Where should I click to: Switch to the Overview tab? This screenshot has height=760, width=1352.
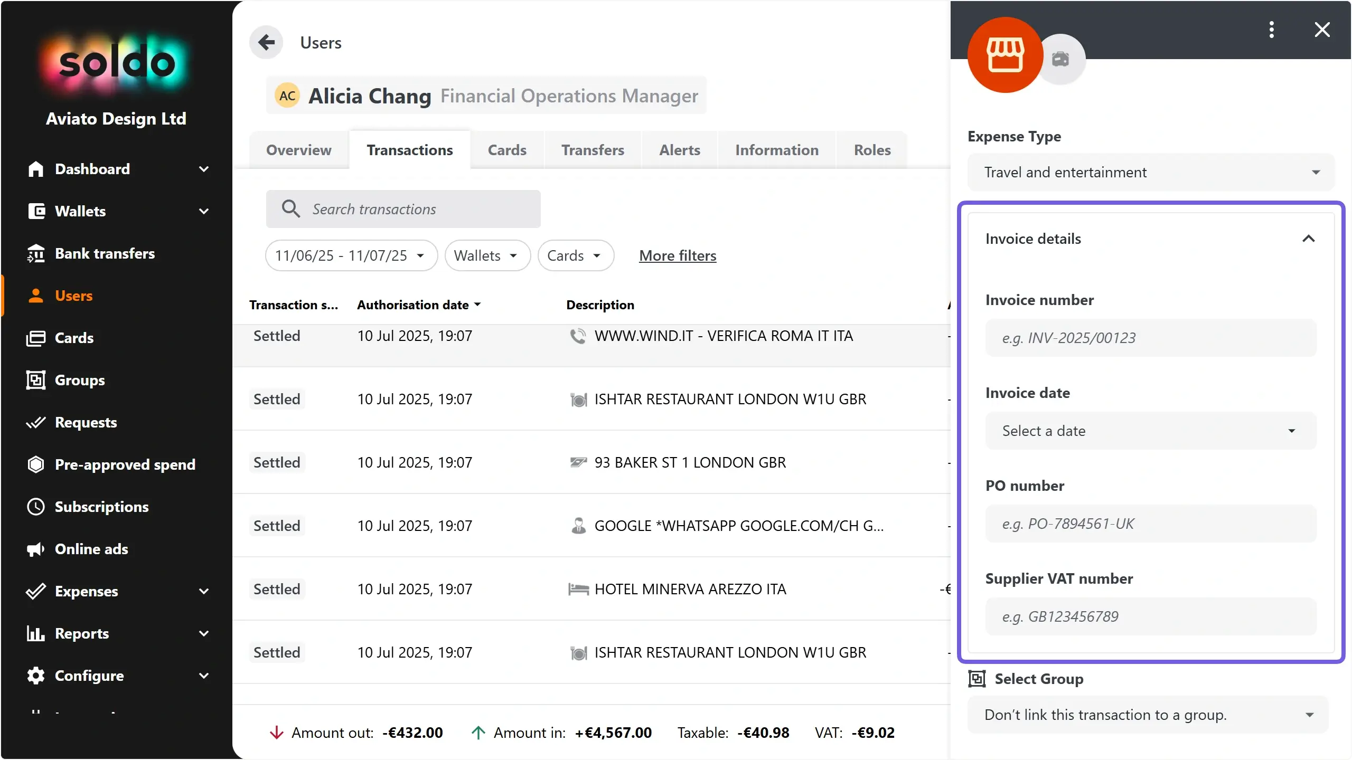coord(299,150)
